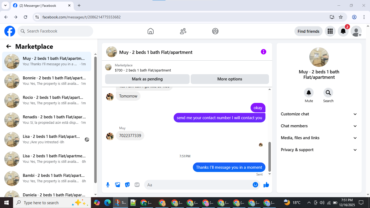Attach a file using the photo icon

(x=118, y=185)
